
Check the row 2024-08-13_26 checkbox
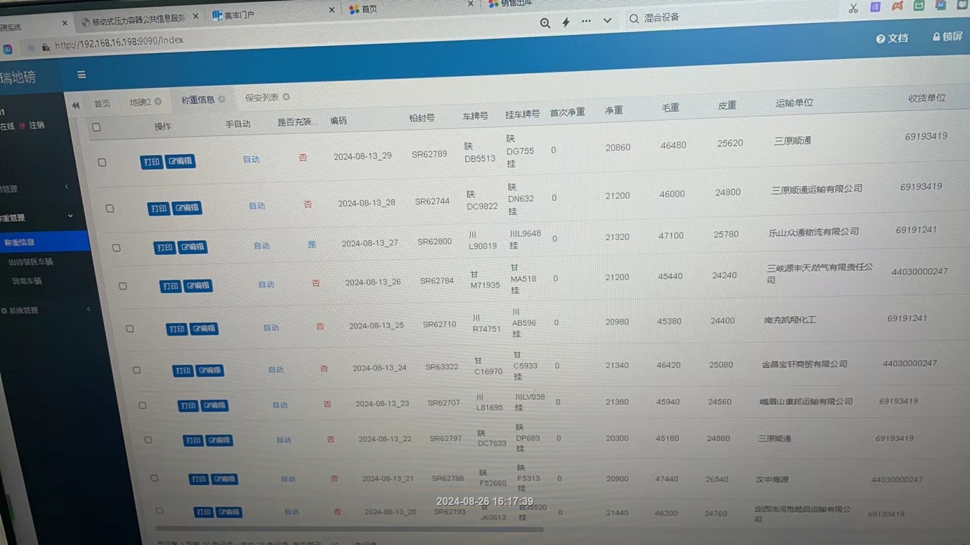point(123,286)
